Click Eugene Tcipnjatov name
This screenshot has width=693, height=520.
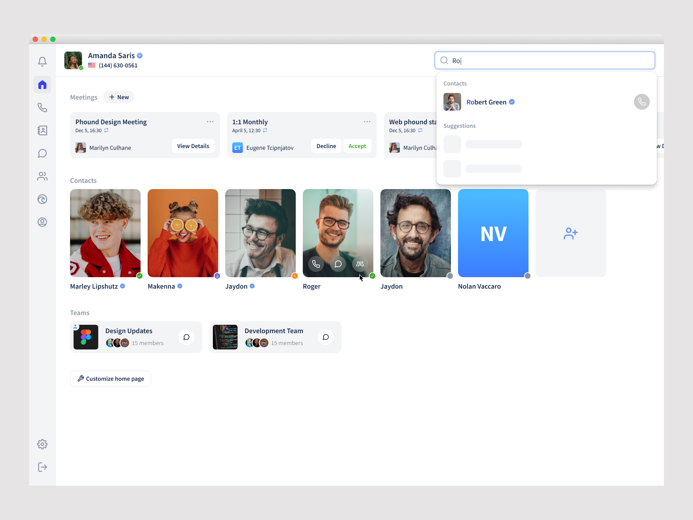pyautogui.click(x=270, y=148)
